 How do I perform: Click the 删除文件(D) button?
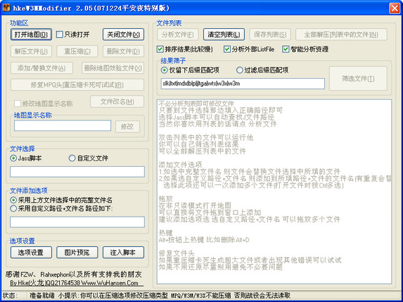tap(123, 51)
